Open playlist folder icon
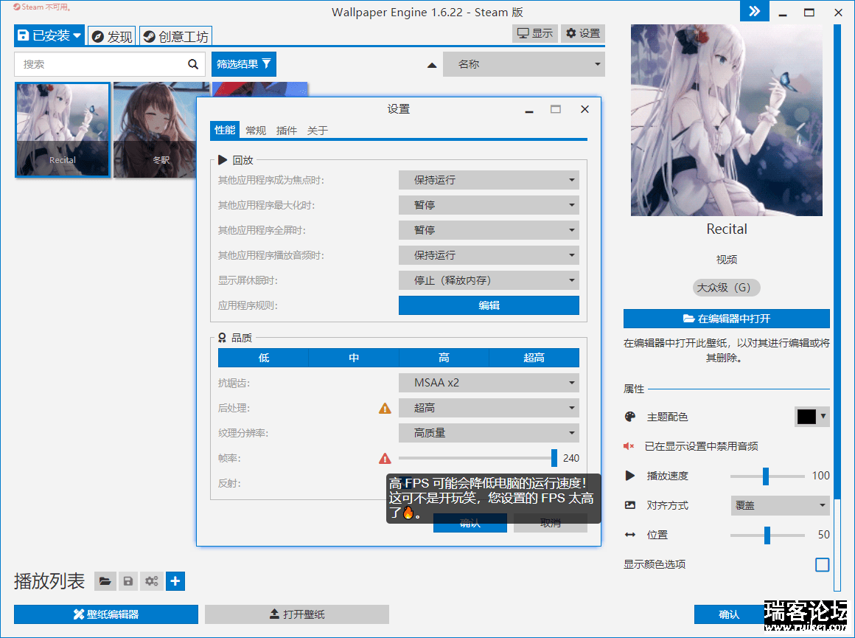Image resolution: width=855 pixels, height=638 pixels. pyautogui.click(x=105, y=581)
